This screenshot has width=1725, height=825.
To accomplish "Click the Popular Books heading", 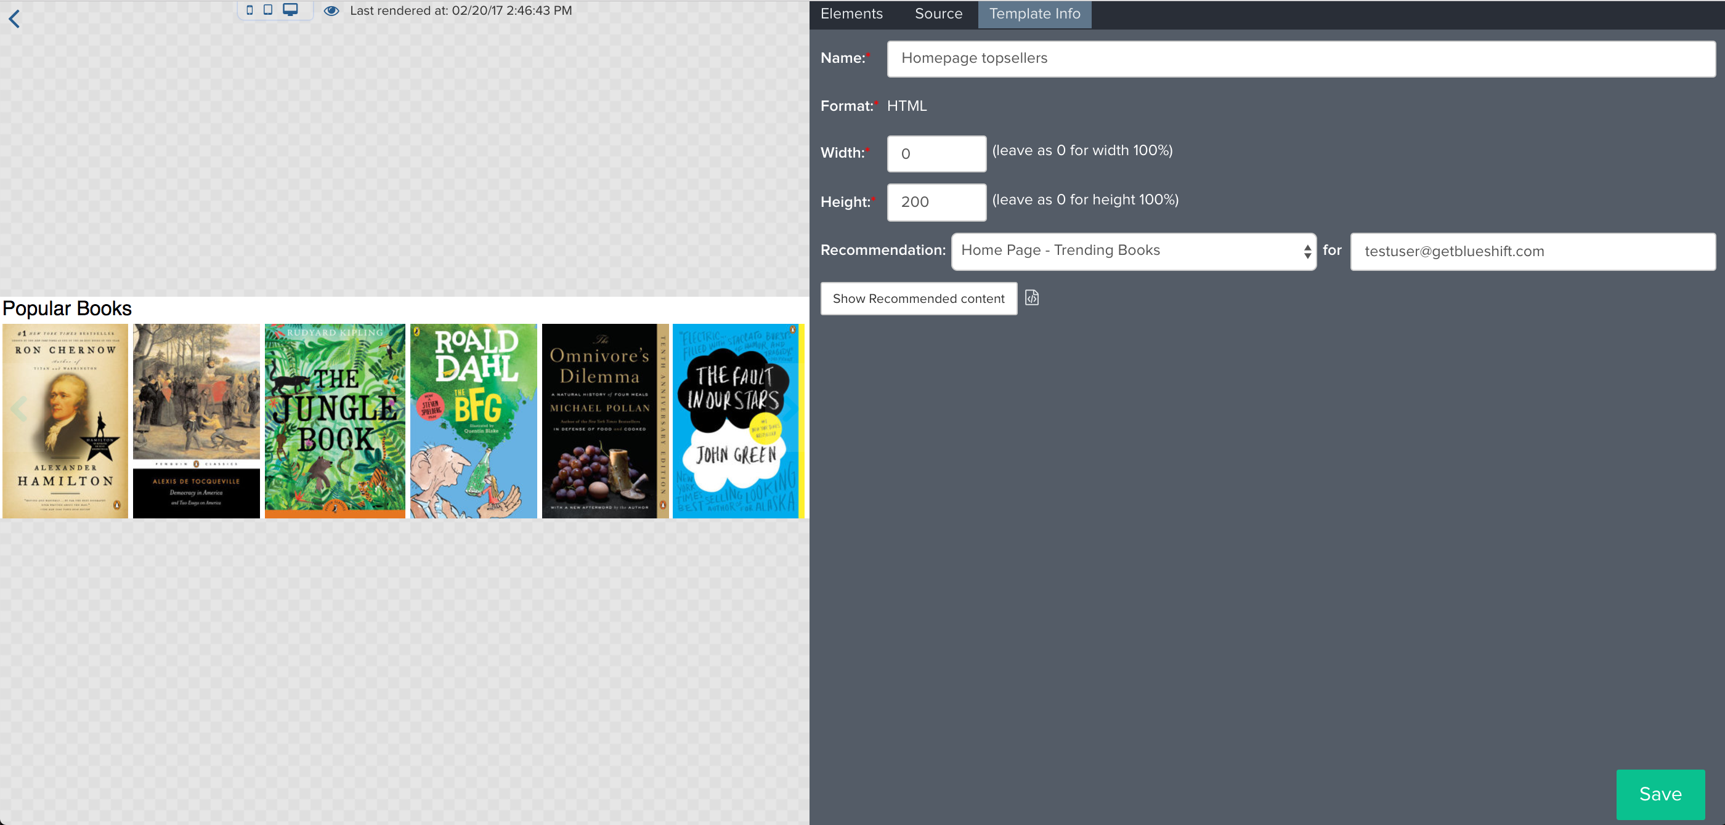I will 67,308.
